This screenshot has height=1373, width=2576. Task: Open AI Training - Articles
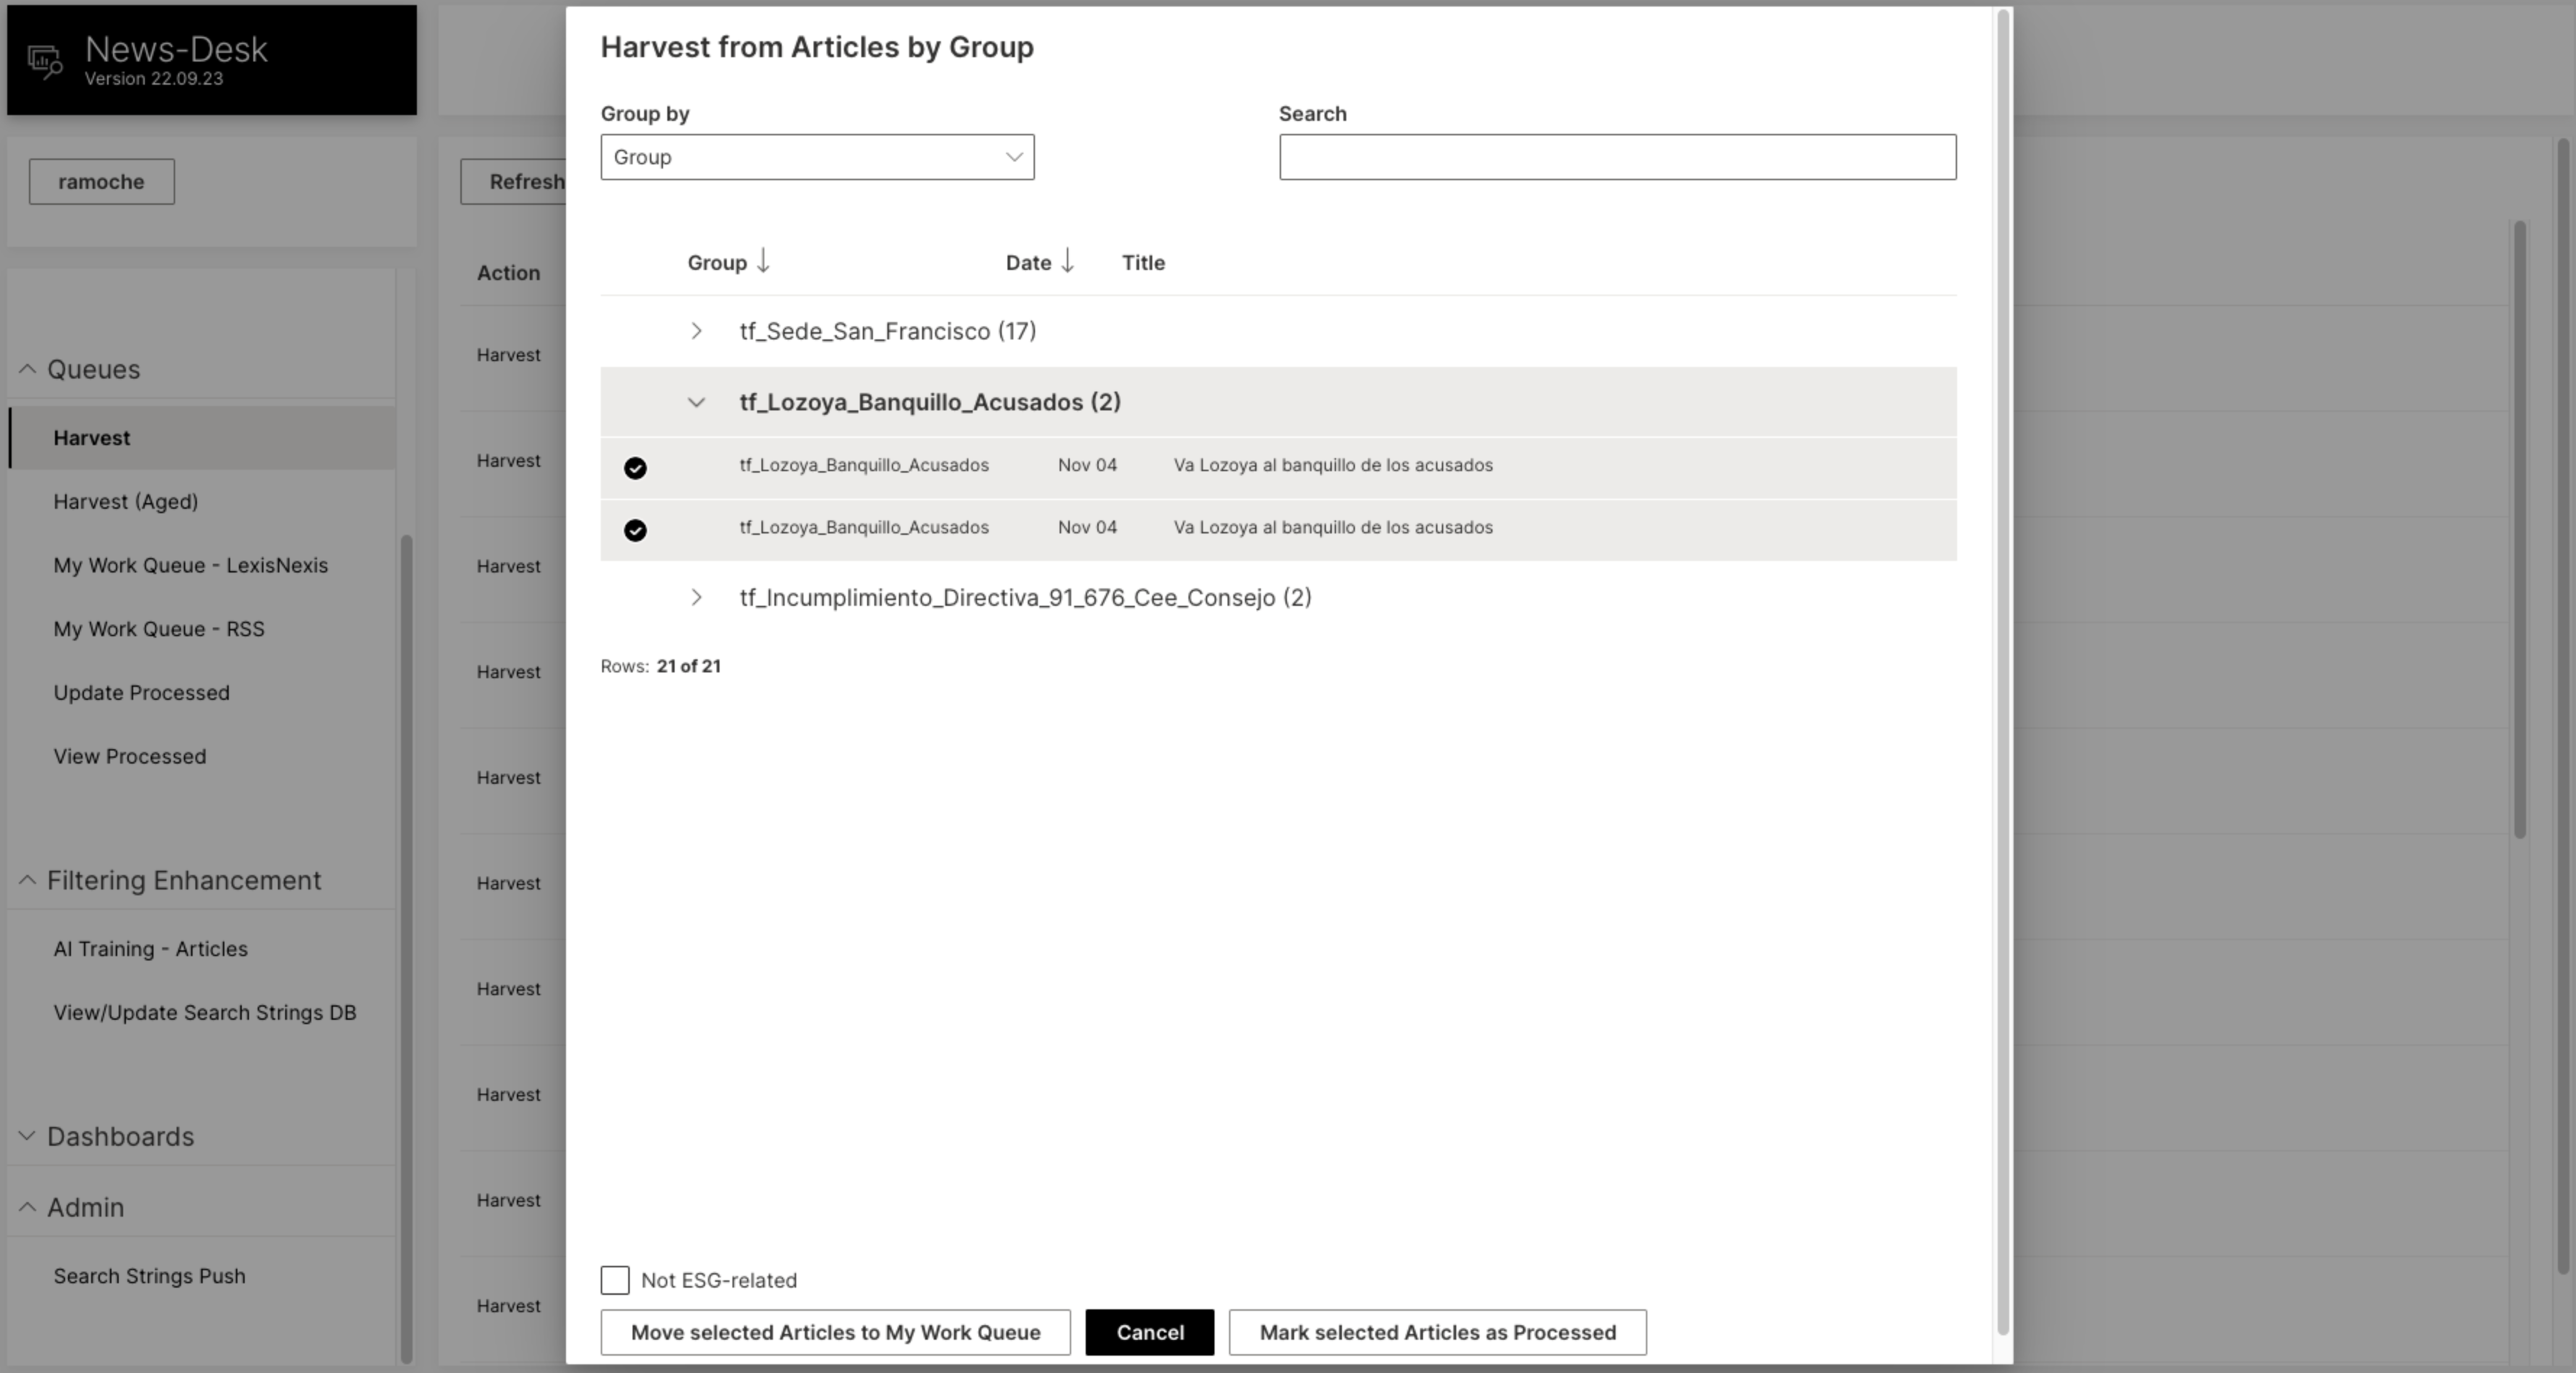coord(151,948)
